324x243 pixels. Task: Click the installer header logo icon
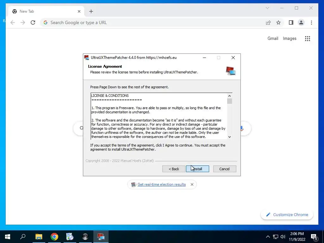click(231, 71)
